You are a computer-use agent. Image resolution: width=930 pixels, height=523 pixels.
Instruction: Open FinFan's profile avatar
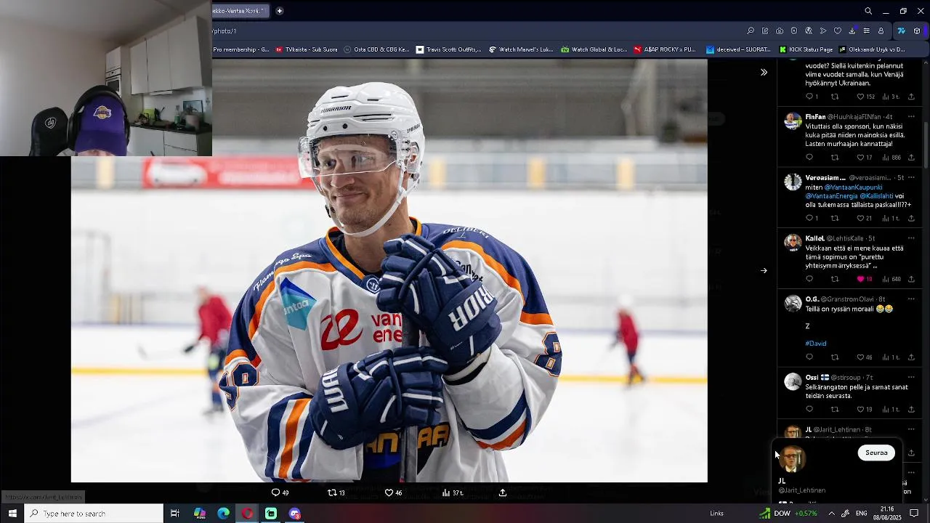coord(793,121)
